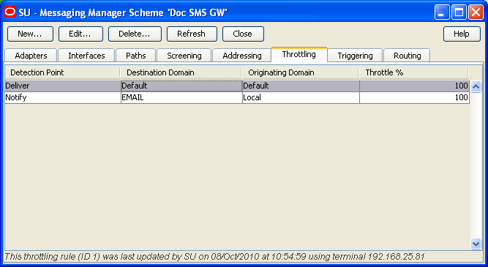This screenshot has height=267, width=488.
Task: Refresh the throttling rules list
Action: click(x=192, y=34)
